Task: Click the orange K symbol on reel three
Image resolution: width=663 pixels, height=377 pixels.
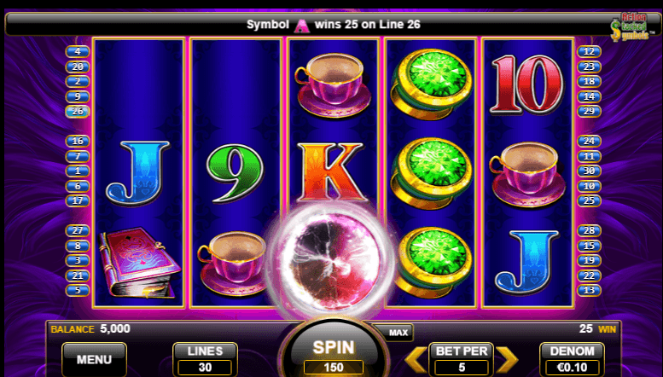Action: [x=331, y=172]
